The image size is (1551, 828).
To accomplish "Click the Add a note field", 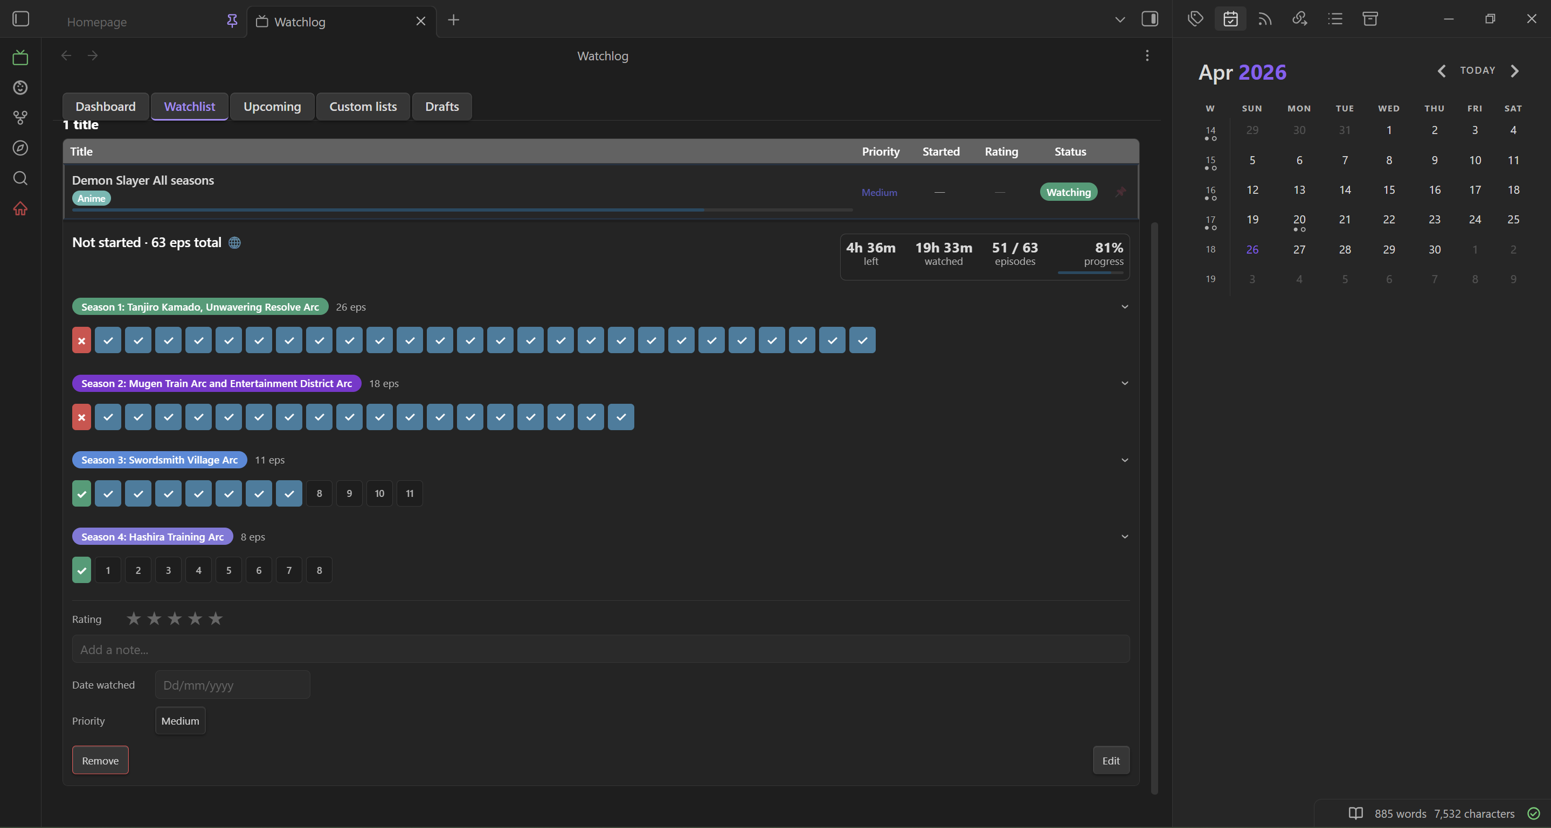I will (x=601, y=649).
